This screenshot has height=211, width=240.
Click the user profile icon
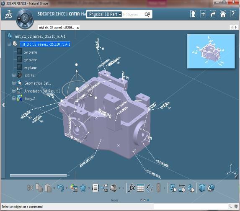click(x=193, y=14)
